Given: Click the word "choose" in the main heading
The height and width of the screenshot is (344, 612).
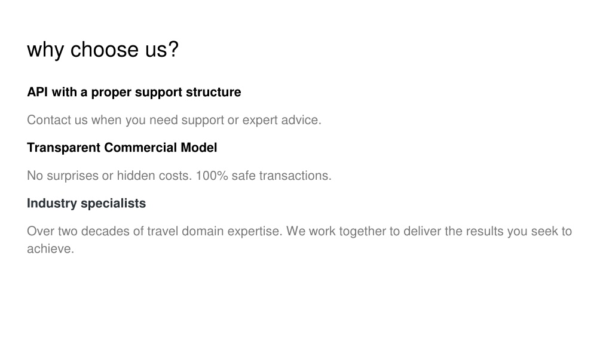Looking at the screenshot, I should coord(104,50).
